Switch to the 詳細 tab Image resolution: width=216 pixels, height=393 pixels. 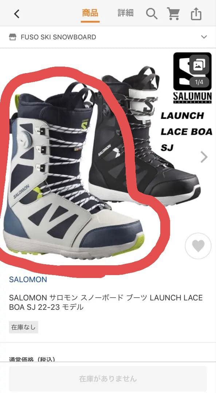point(125,13)
